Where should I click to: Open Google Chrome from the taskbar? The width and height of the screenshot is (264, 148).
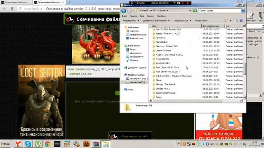(x=47, y=144)
